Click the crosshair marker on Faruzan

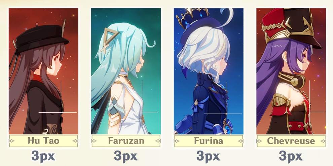click(142, 112)
